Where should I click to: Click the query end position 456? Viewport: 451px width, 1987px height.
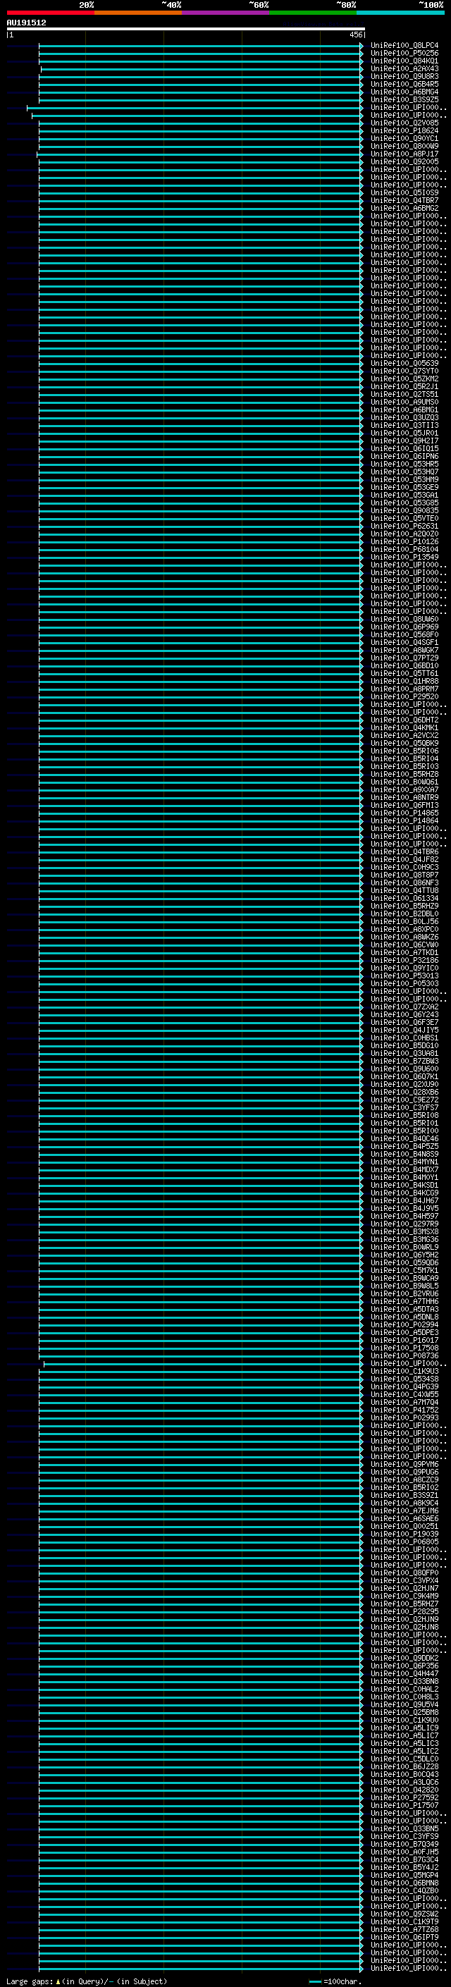[355, 35]
